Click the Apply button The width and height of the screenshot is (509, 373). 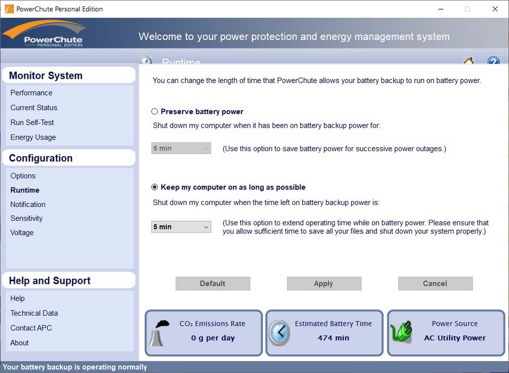tap(324, 283)
